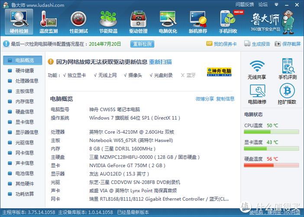Click the 显卡温度 temperature bar
The image size is (304, 217).
[271, 149]
